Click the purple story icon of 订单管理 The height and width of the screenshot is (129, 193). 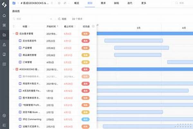pos(20,62)
